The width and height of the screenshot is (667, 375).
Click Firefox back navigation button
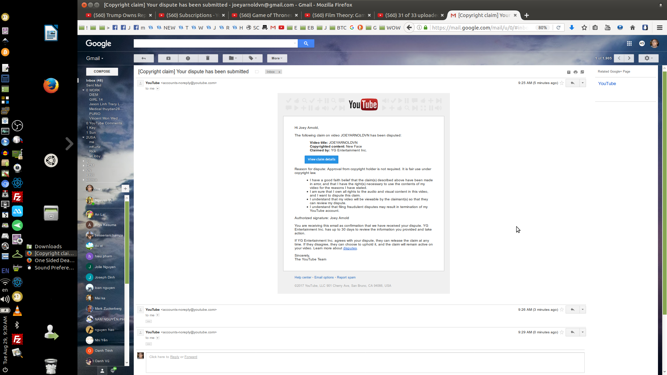click(x=409, y=27)
